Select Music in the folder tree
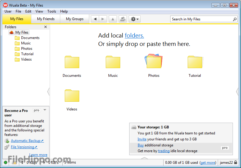The width and height of the screenshot is (241, 168). (x=23, y=43)
